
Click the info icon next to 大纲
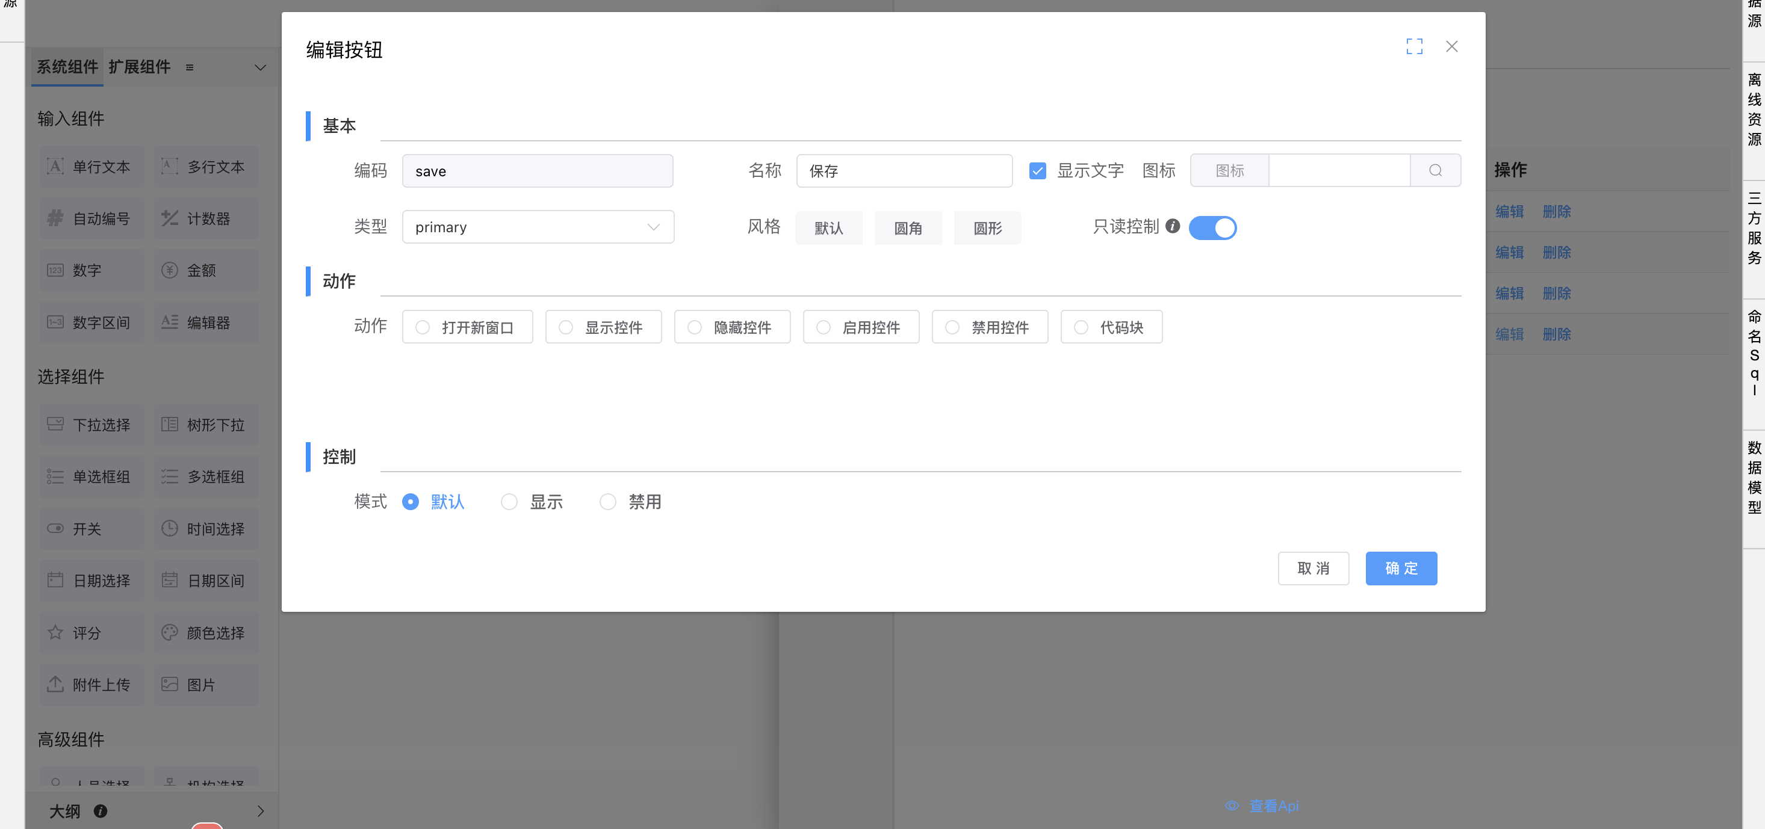click(101, 811)
